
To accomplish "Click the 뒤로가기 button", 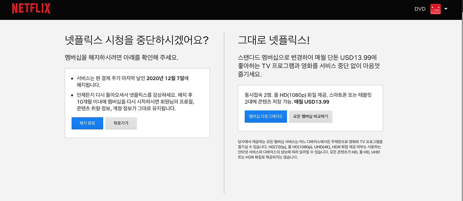I will click(121, 123).
